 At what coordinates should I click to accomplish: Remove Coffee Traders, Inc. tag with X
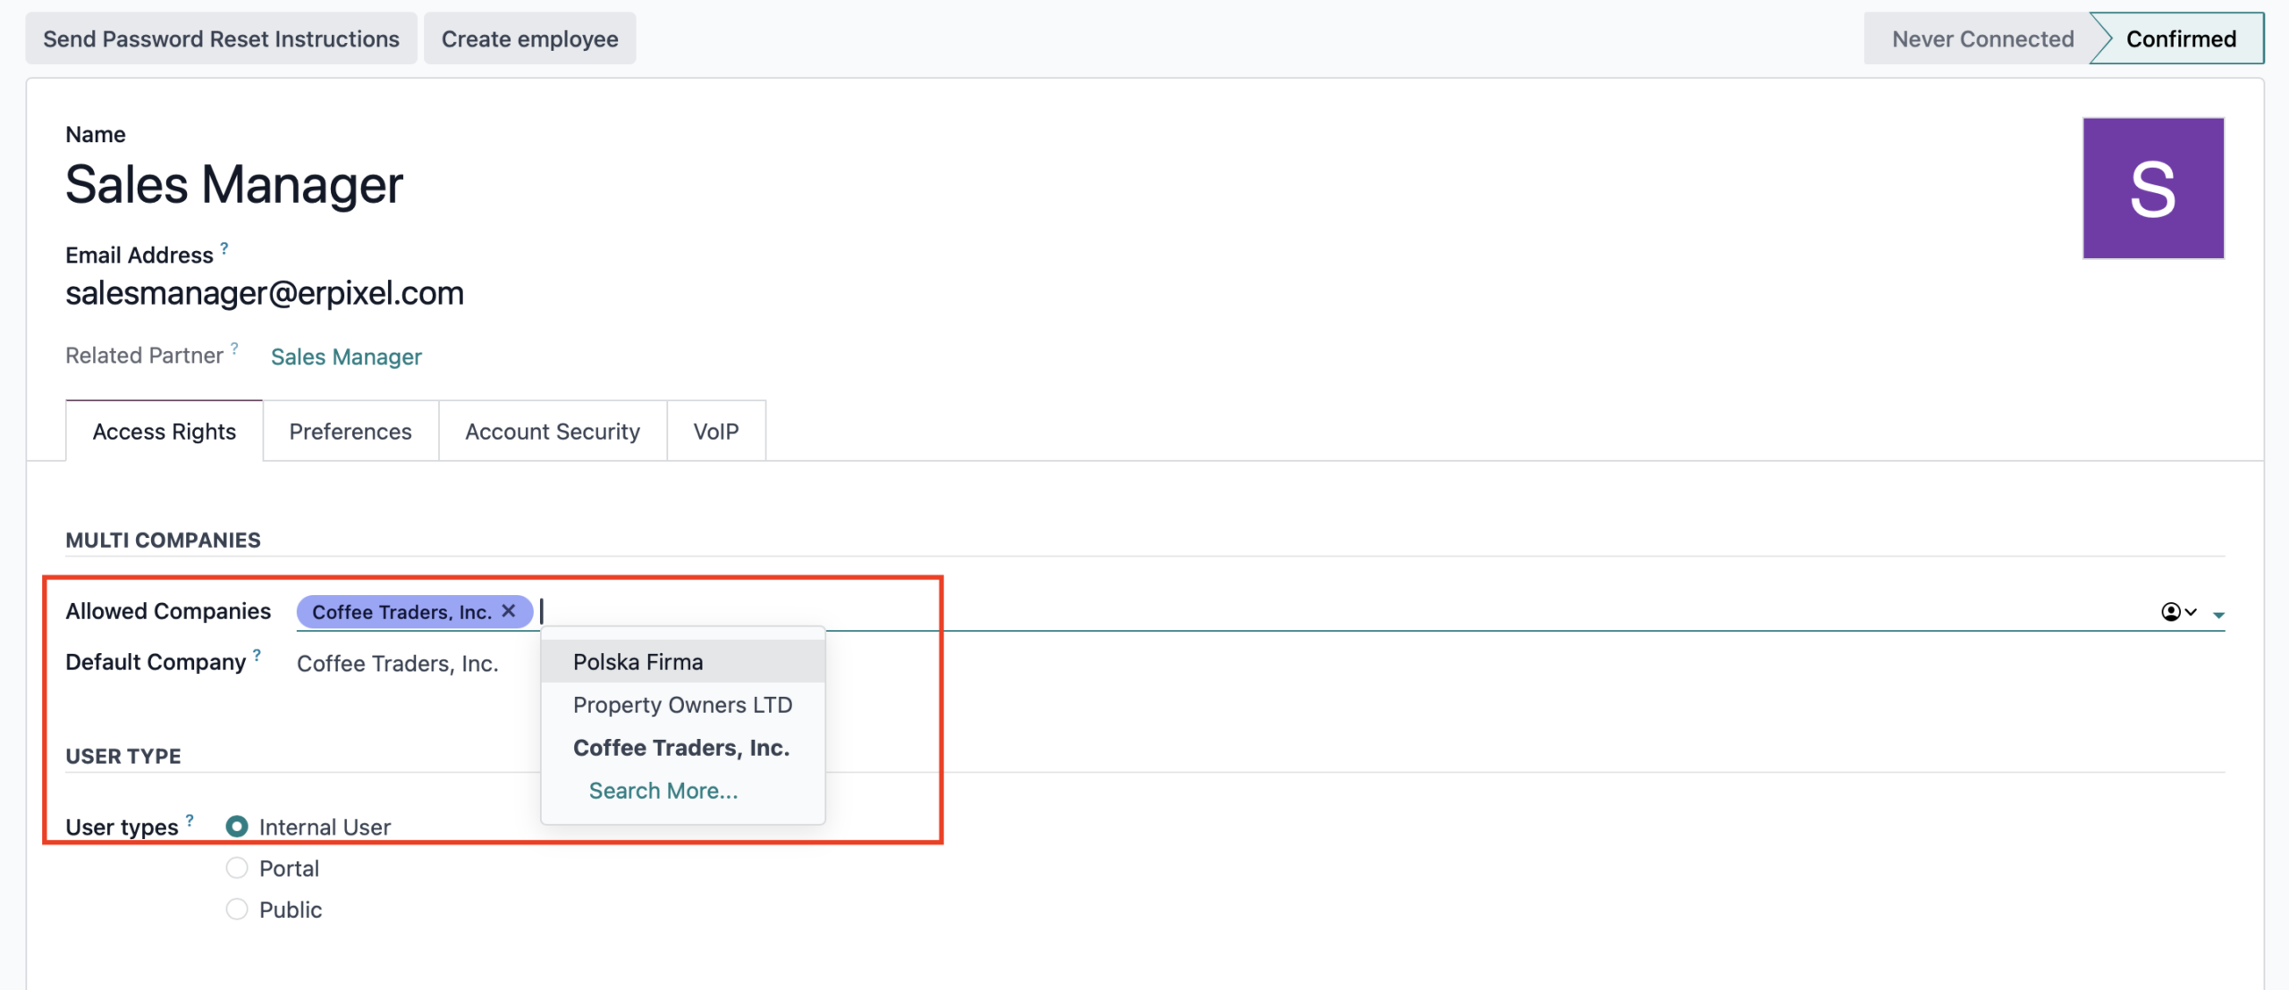click(x=509, y=611)
